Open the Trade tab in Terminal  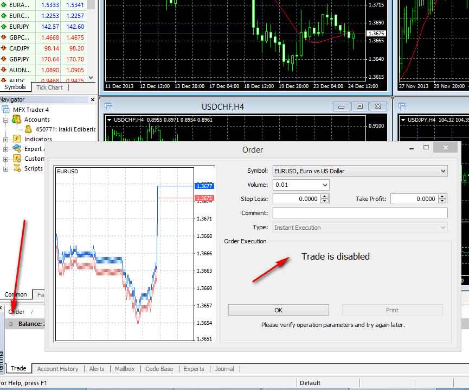(18, 368)
